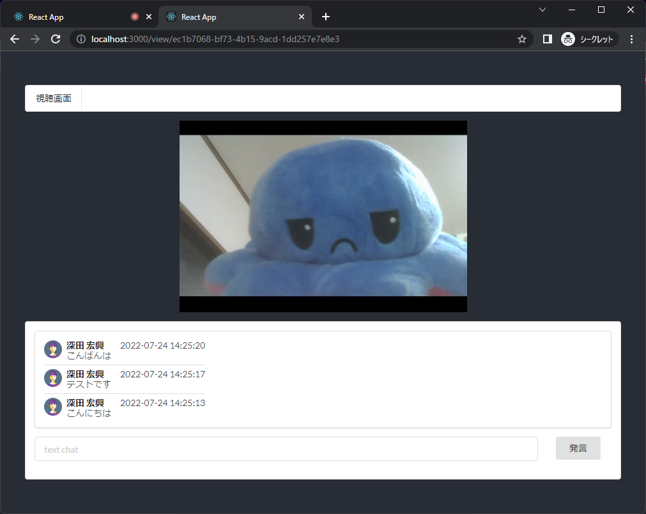Click the browser forward arrow
The width and height of the screenshot is (646, 514).
[x=35, y=39]
